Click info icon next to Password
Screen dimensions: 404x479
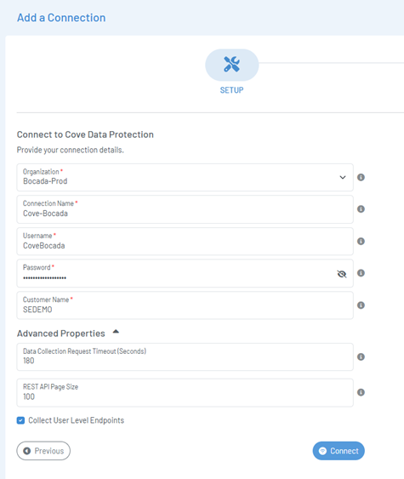point(361,273)
